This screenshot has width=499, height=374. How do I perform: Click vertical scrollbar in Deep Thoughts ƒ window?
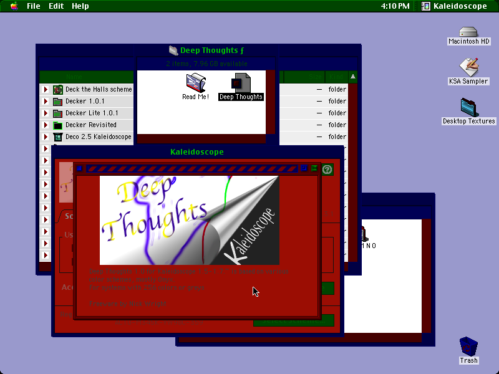click(x=270, y=102)
